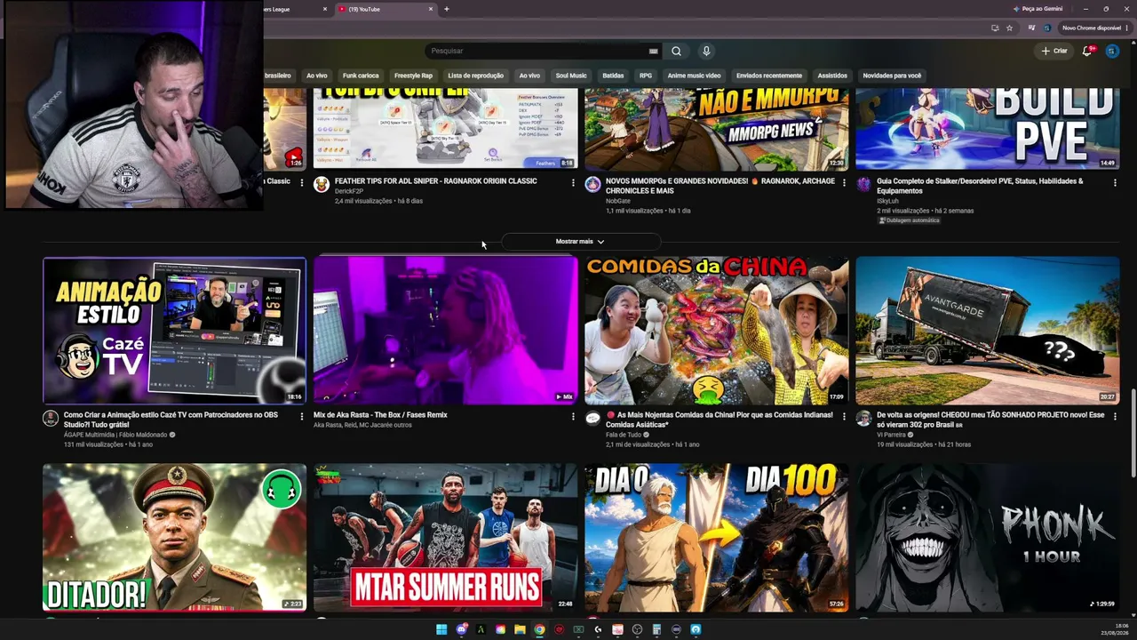Image resolution: width=1137 pixels, height=640 pixels.
Task: Select the Novidades para você chip
Action: coord(892,76)
